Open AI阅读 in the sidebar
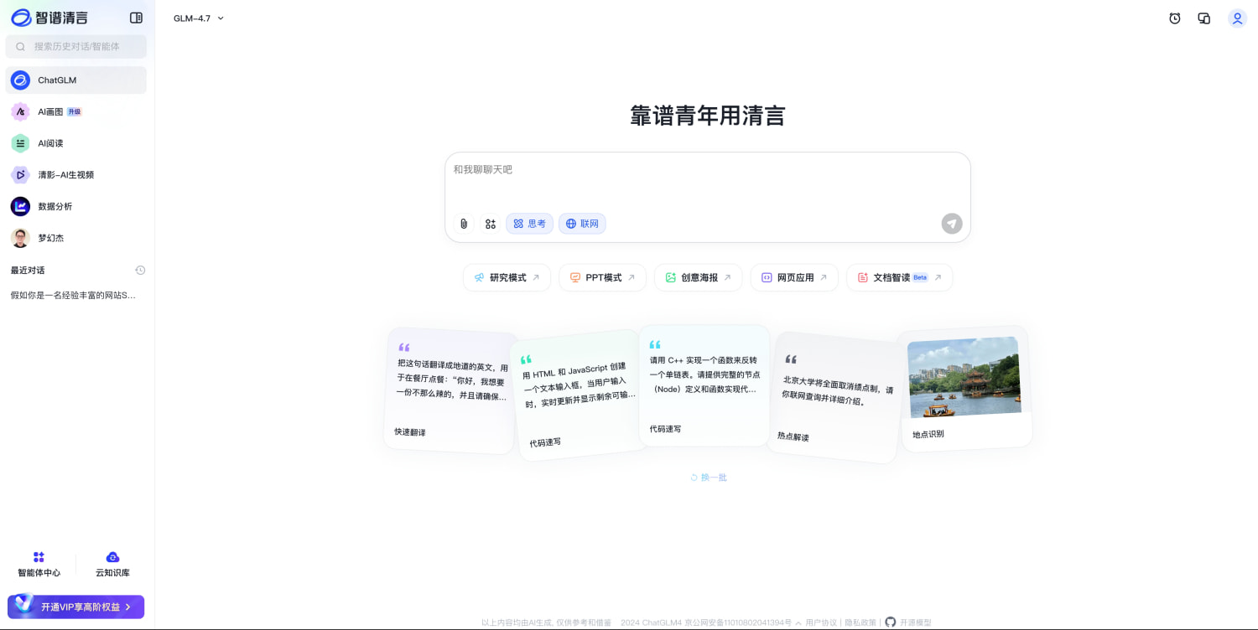The height and width of the screenshot is (630, 1258). 76,143
